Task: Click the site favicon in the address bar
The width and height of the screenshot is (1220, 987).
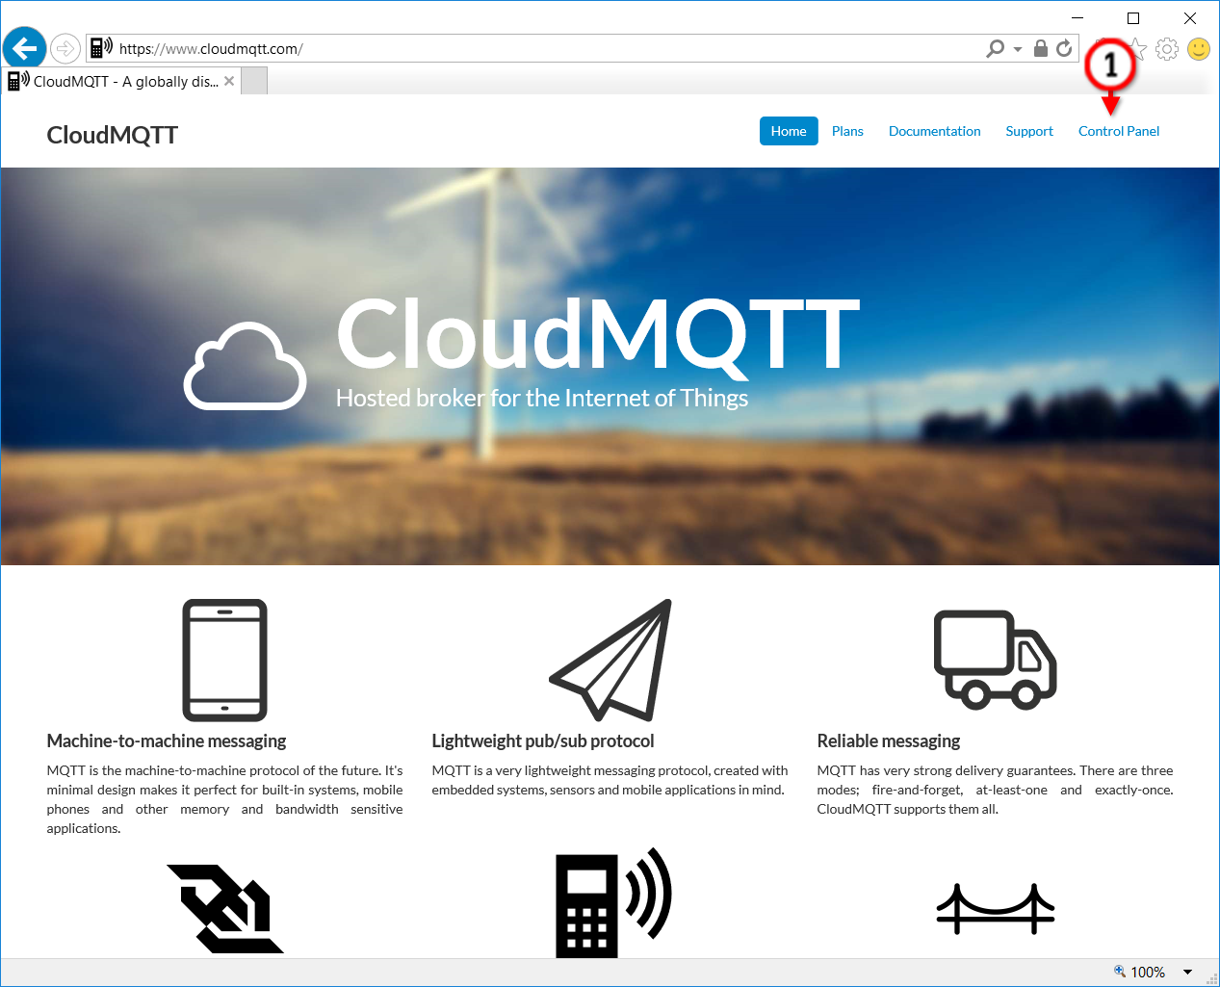Action: pyautogui.click(x=101, y=47)
